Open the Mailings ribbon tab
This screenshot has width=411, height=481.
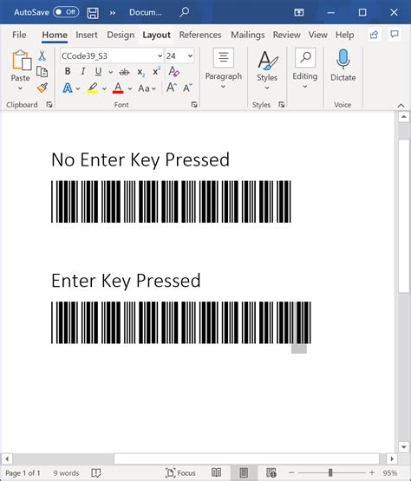[x=248, y=35]
